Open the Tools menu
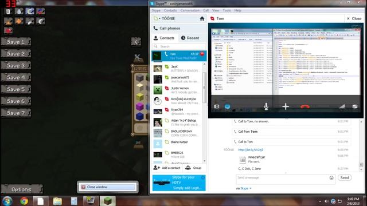This screenshot has width=367, height=206. 227,10
